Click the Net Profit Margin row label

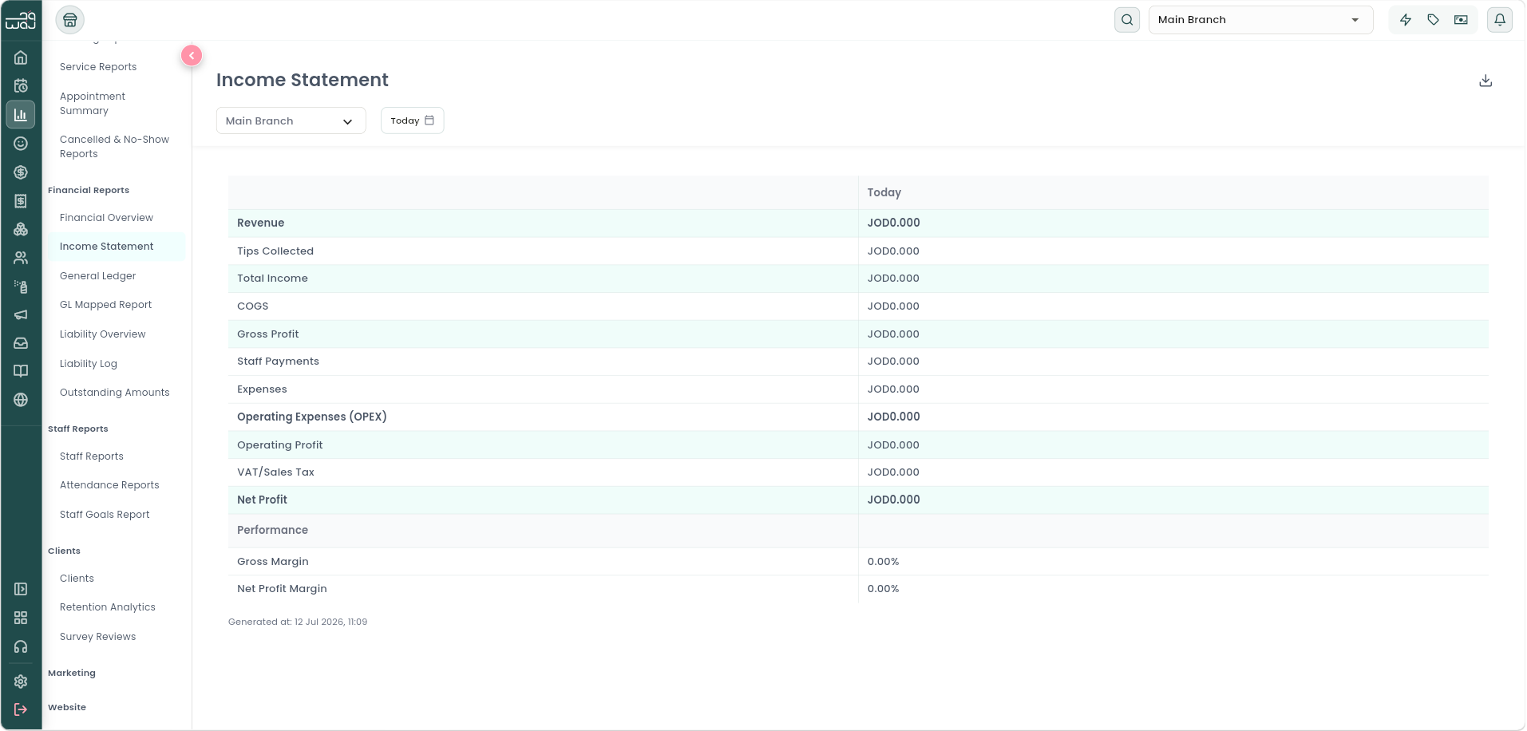pos(282,588)
